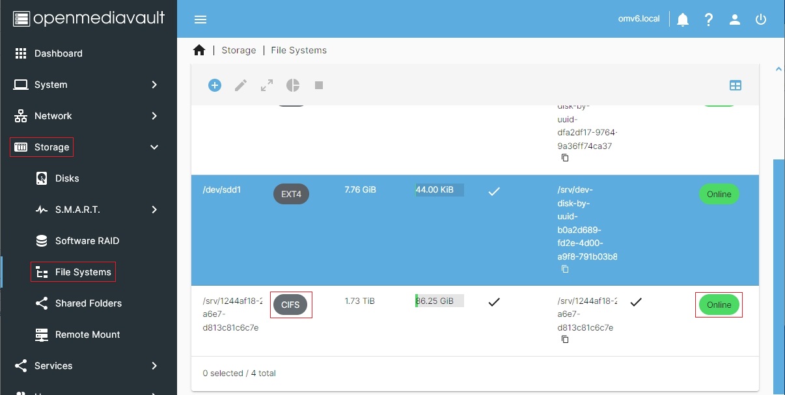Image resolution: width=785 pixels, height=395 pixels.
Task: Click the quota pie chart icon
Action: coord(293,85)
